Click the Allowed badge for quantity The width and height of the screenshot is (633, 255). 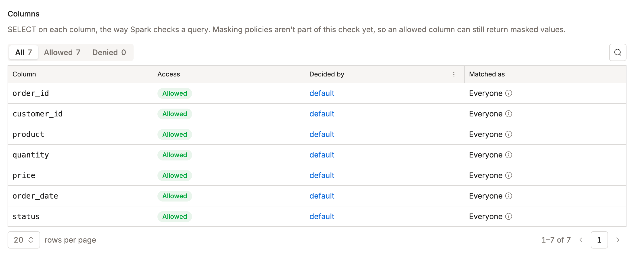175,155
